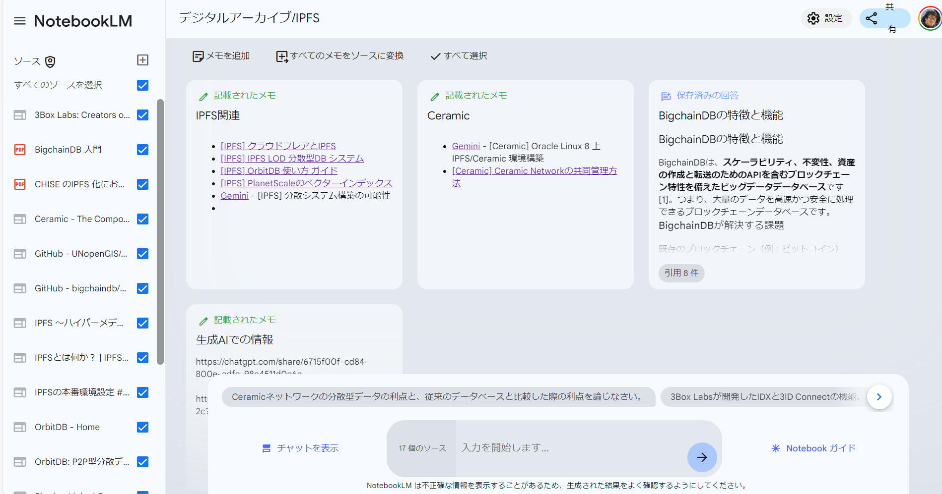This screenshot has height=494, width=942.
Task: Collapse the sidebar with the hamburger menu
Action: tap(20, 20)
